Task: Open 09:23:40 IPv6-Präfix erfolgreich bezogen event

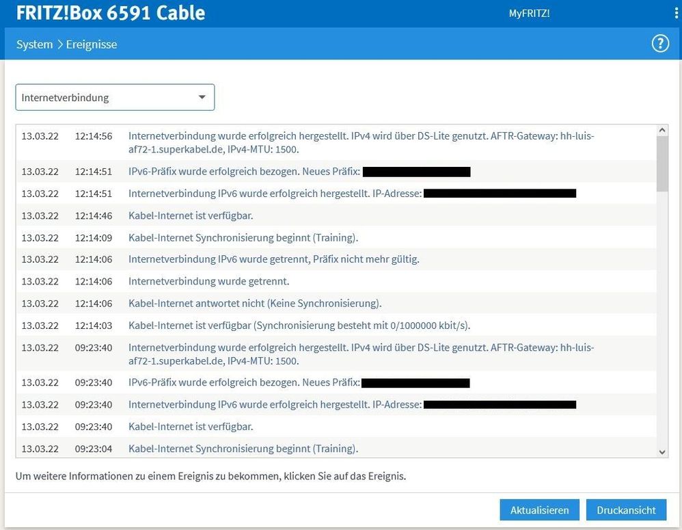Action: point(336,382)
